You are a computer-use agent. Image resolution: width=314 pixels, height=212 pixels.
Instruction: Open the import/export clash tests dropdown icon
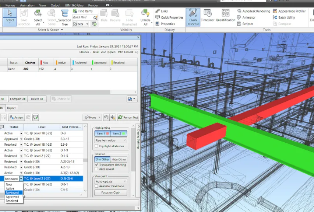click(132, 99)
